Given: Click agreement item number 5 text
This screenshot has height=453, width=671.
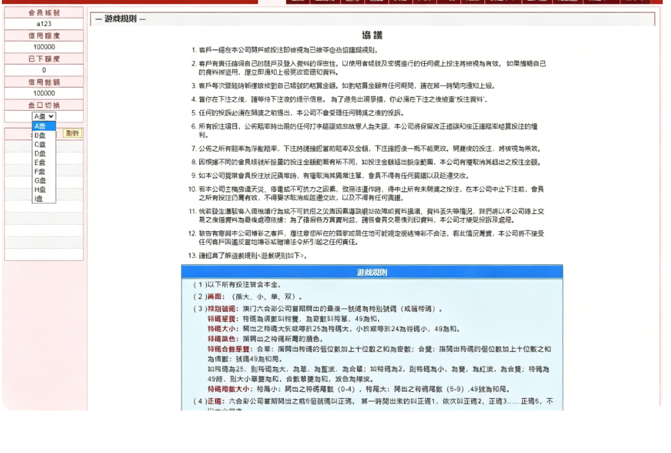Looking at the screenshot, I should click(301, 113).
